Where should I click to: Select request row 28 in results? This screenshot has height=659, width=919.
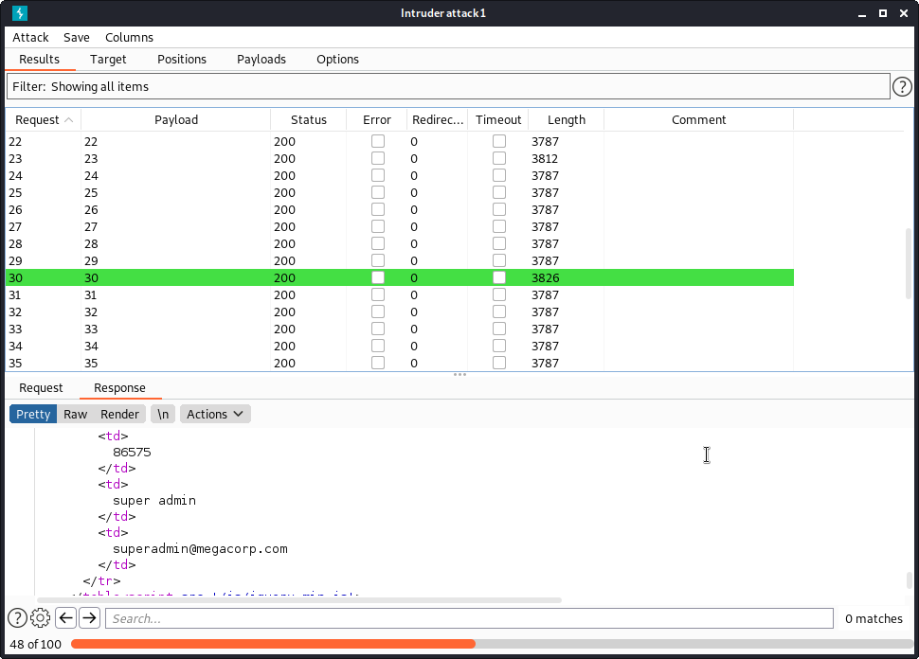click(x=400, y=243)
